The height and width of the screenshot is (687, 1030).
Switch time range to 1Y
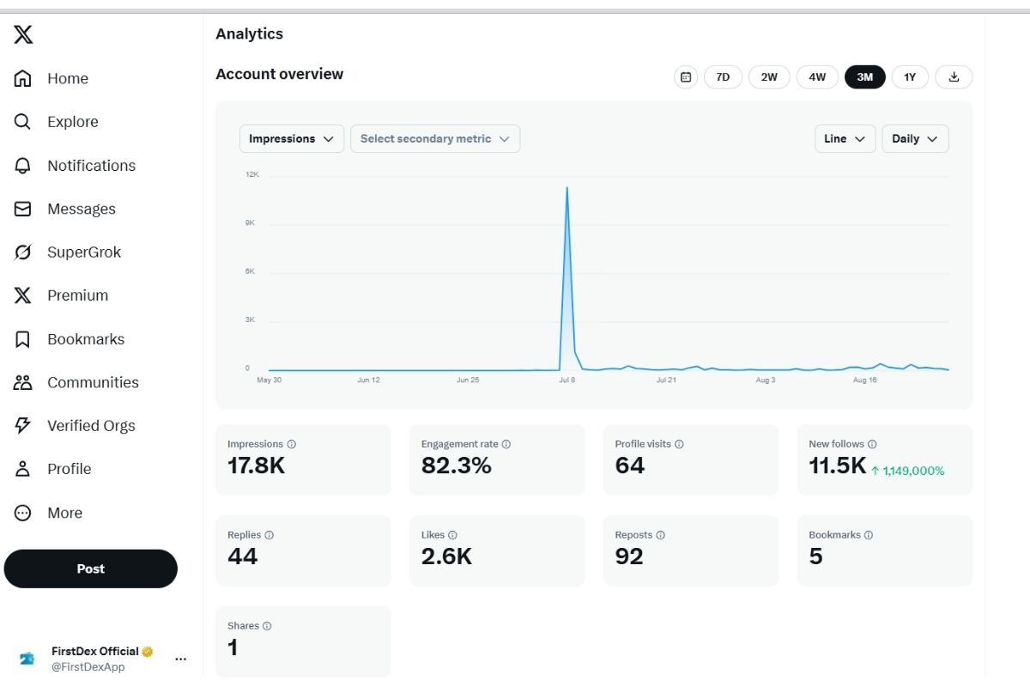910,77
